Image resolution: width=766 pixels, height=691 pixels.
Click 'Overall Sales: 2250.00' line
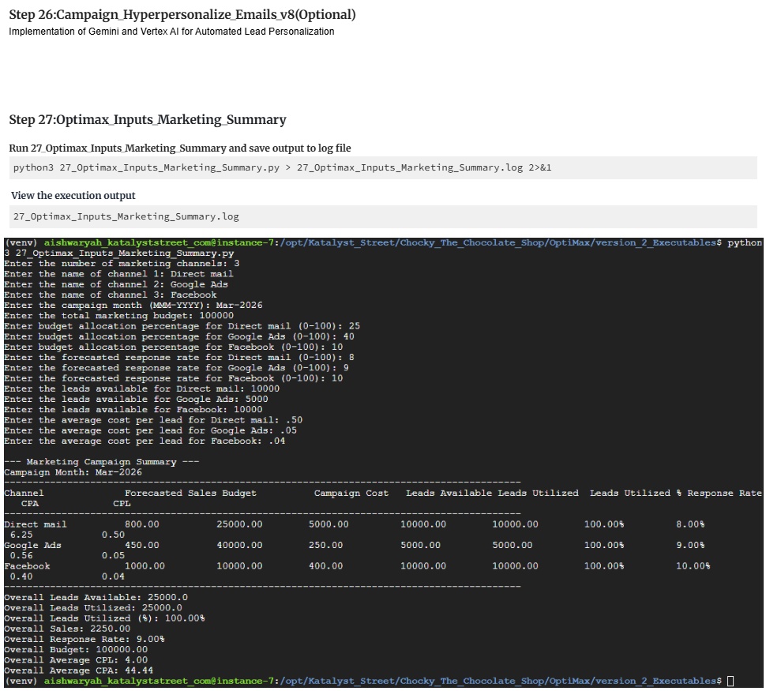67,629
